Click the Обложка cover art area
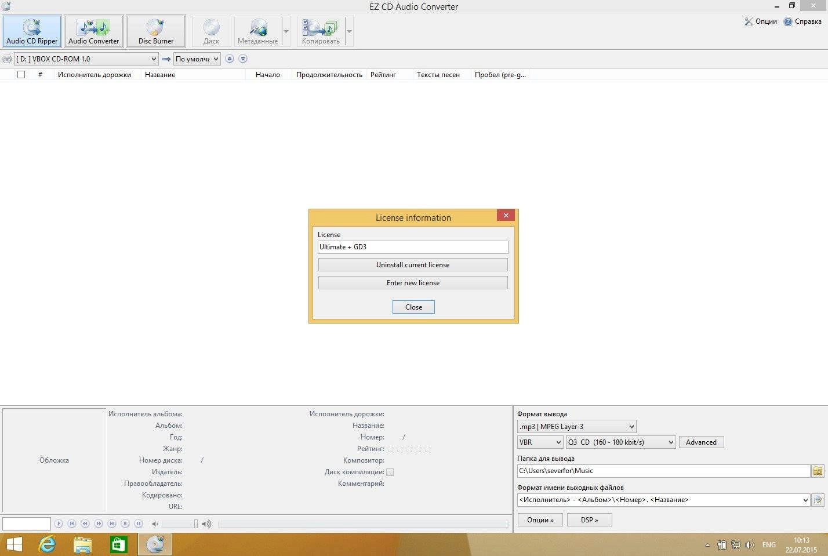Viewport: 828px width, 556px height. tap(54, 460)
